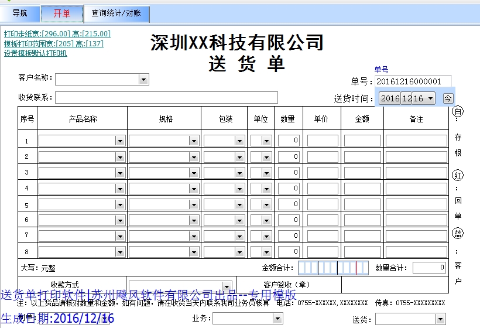
Task: Expand 包装 dropdown in row 6
Action: [239, 220]
